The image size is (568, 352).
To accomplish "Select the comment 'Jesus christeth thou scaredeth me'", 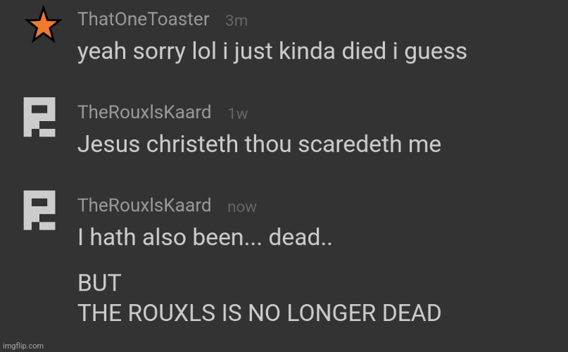I will [x=260, y=144].
